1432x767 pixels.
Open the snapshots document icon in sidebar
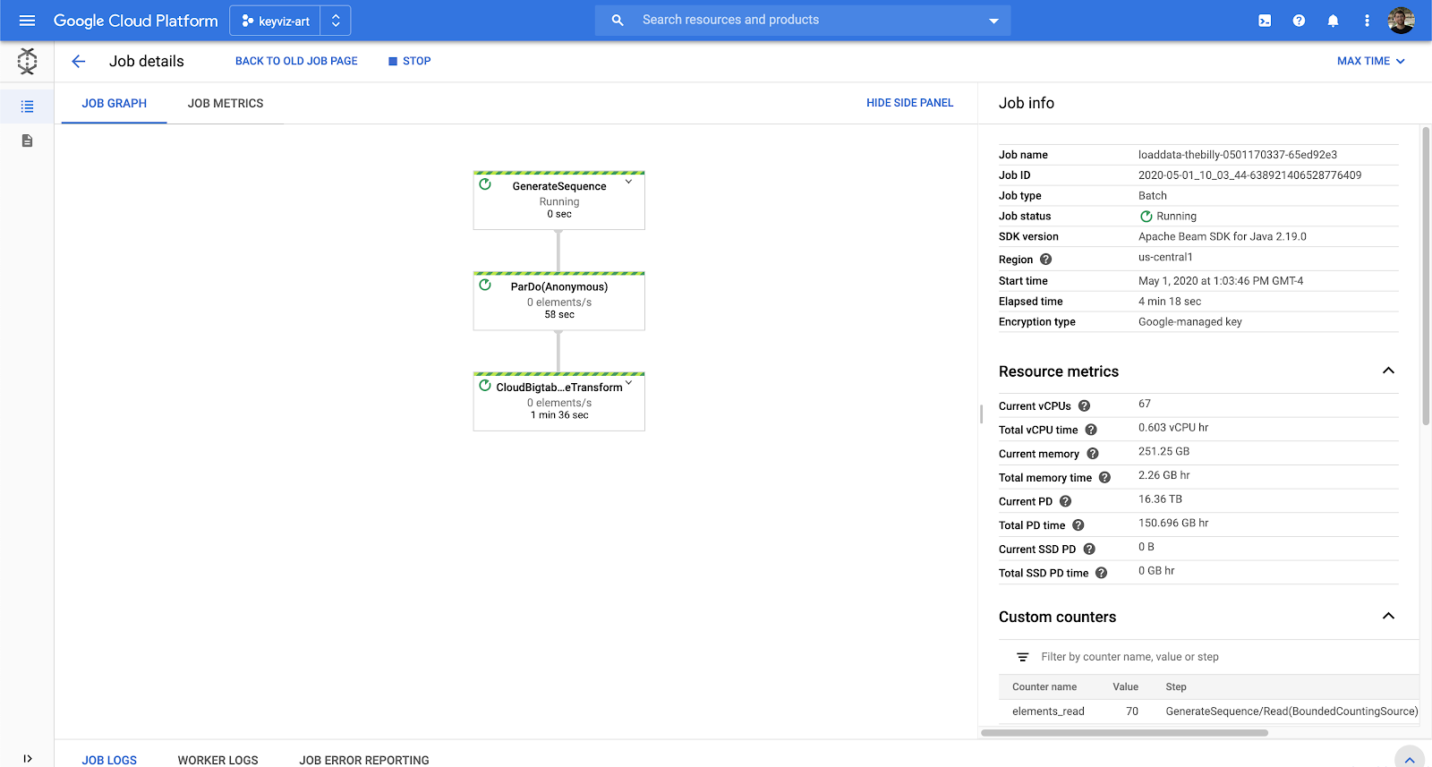(x=27, y=141)
